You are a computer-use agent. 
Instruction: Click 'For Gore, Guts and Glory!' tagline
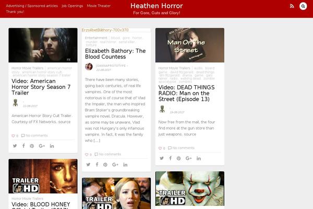point(156,13)
